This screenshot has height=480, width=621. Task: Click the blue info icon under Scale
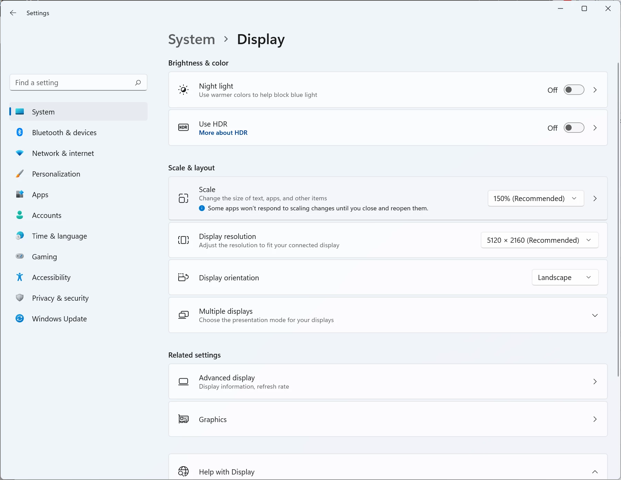(202, 208)
